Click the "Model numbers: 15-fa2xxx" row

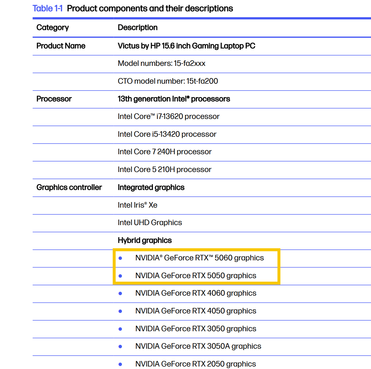click(x=162, y=63)
